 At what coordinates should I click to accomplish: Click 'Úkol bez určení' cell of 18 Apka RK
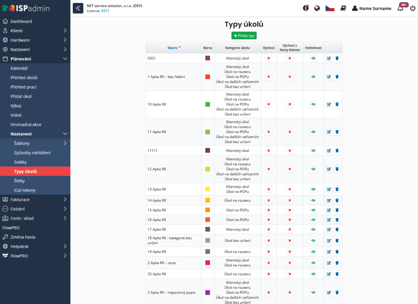pyautogui.click(x=238, y=241)
